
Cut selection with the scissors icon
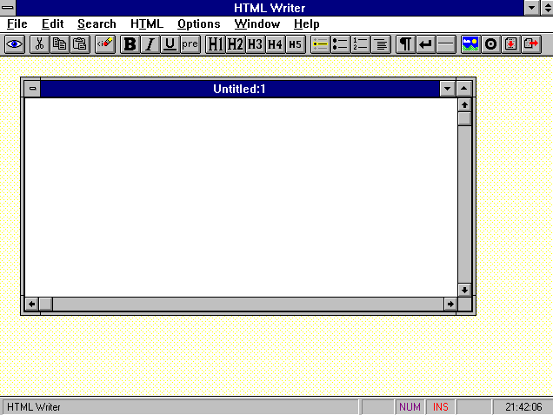39,44
